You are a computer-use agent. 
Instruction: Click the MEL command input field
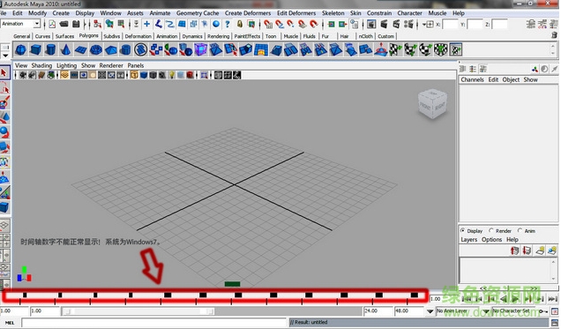click(x=153, y=323)
